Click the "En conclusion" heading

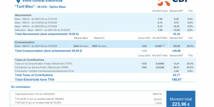pos(21,87)
